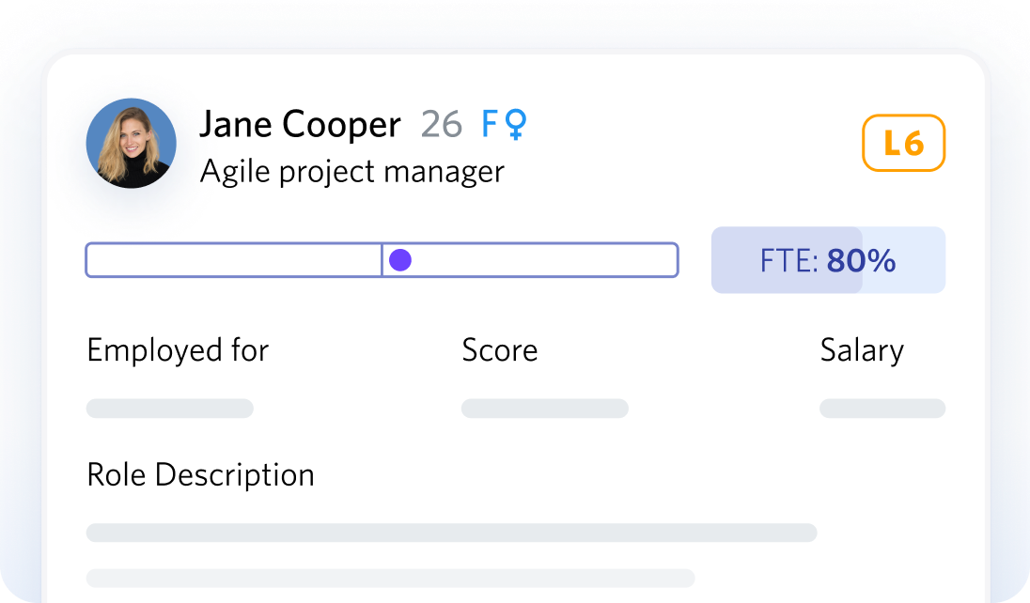Click the second Role Description placeholder line
This screenshot has width=1030, height=603.
pos(390,578)
